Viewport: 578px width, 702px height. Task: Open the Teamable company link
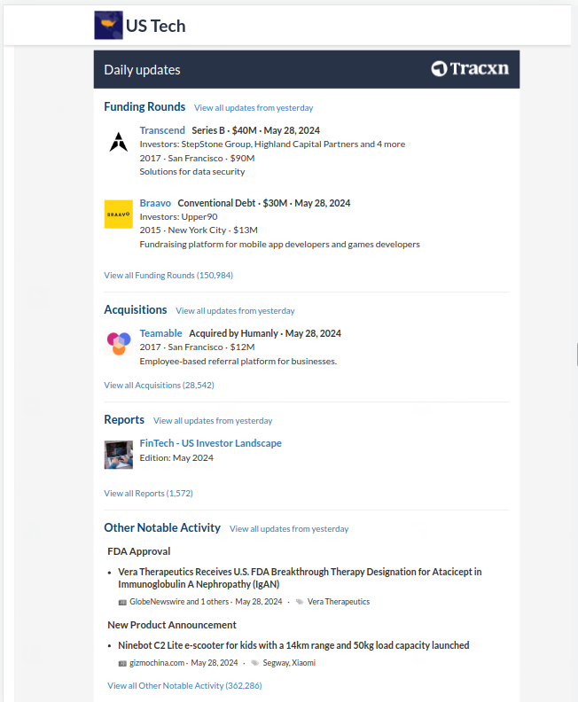point(160,333)
